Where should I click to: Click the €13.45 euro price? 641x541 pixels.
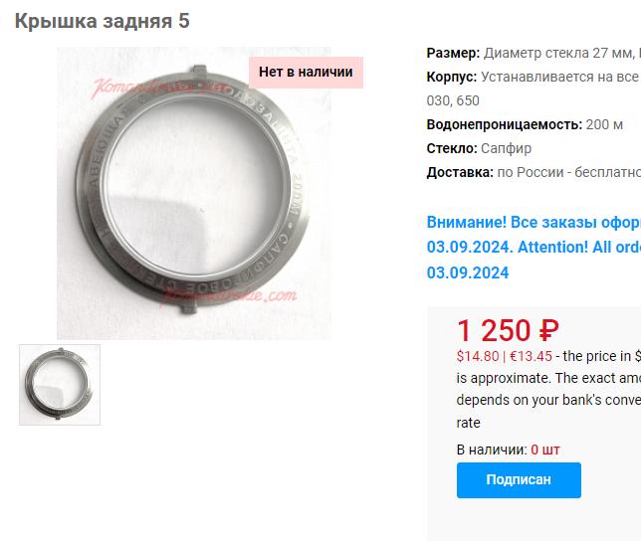click(x=531, y=356)
